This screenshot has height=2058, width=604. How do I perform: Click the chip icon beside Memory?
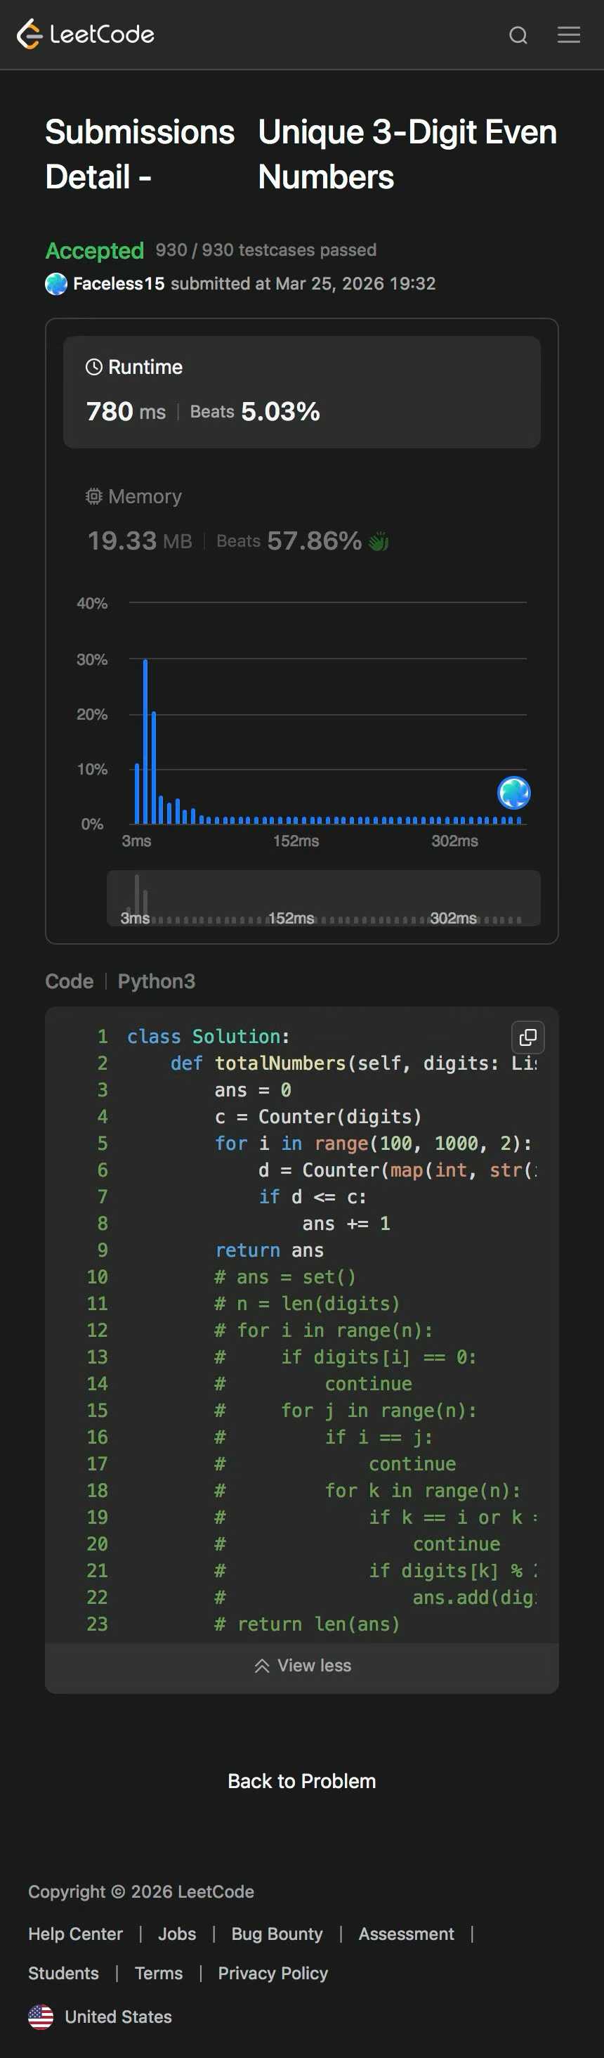coord(94,496)
